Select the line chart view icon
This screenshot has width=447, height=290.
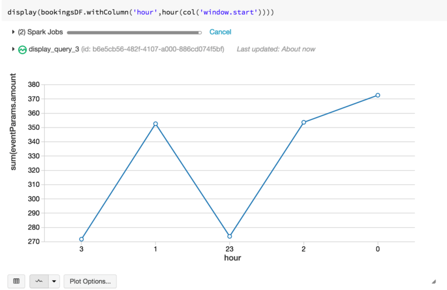(39, 281)
